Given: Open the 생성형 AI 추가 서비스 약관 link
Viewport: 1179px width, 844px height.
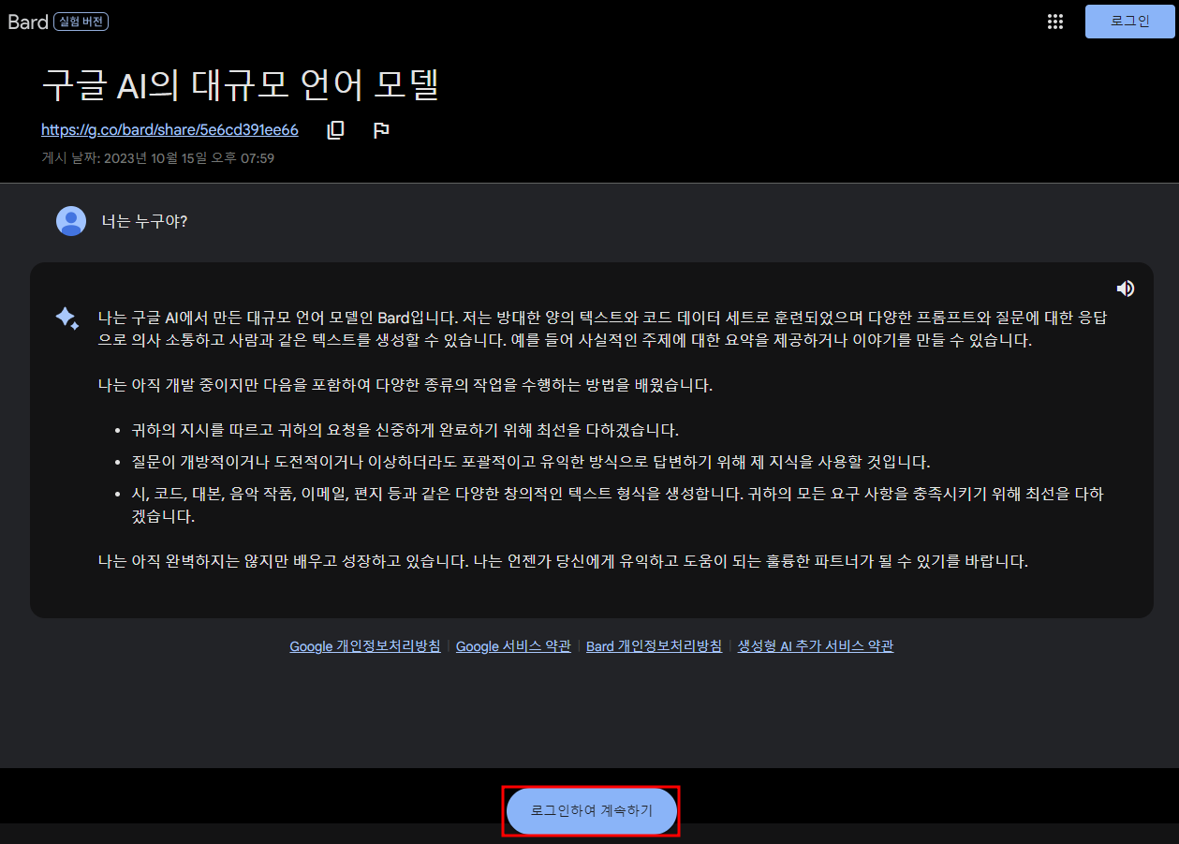Looking at the screenshot, I should coord(816,646).
